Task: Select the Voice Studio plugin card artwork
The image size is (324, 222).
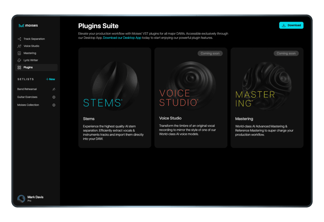Action: [191, 81]
